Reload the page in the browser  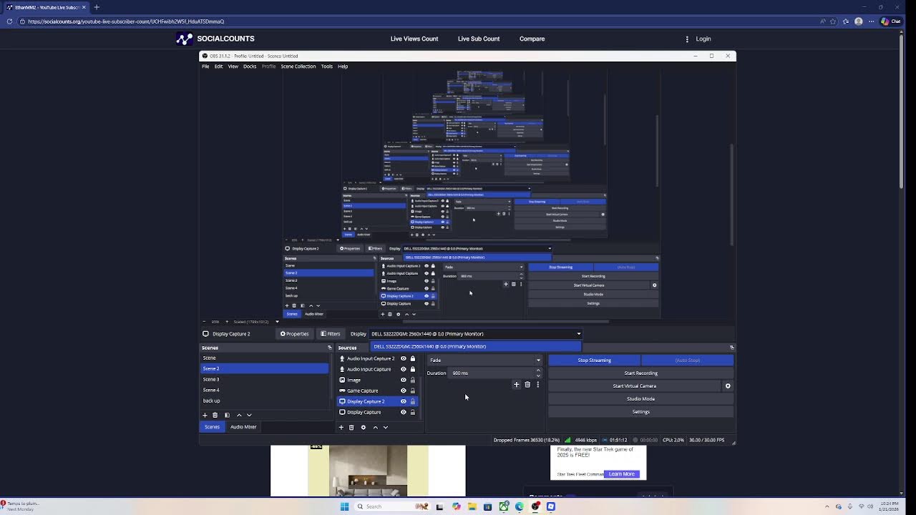tap(9, 21)
